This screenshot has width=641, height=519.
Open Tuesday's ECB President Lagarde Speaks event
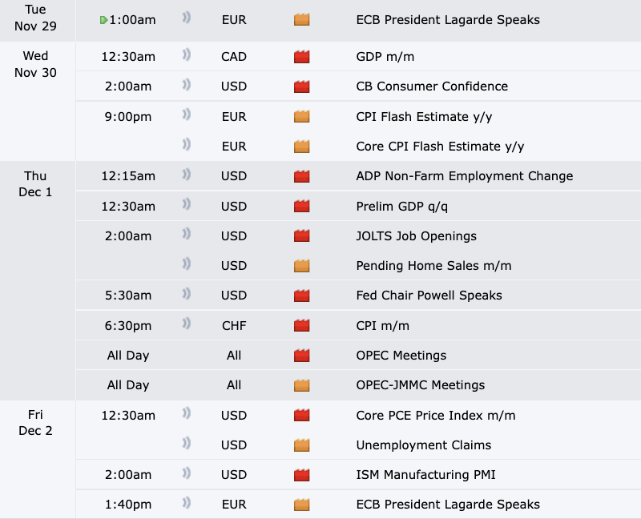(448, 19)
